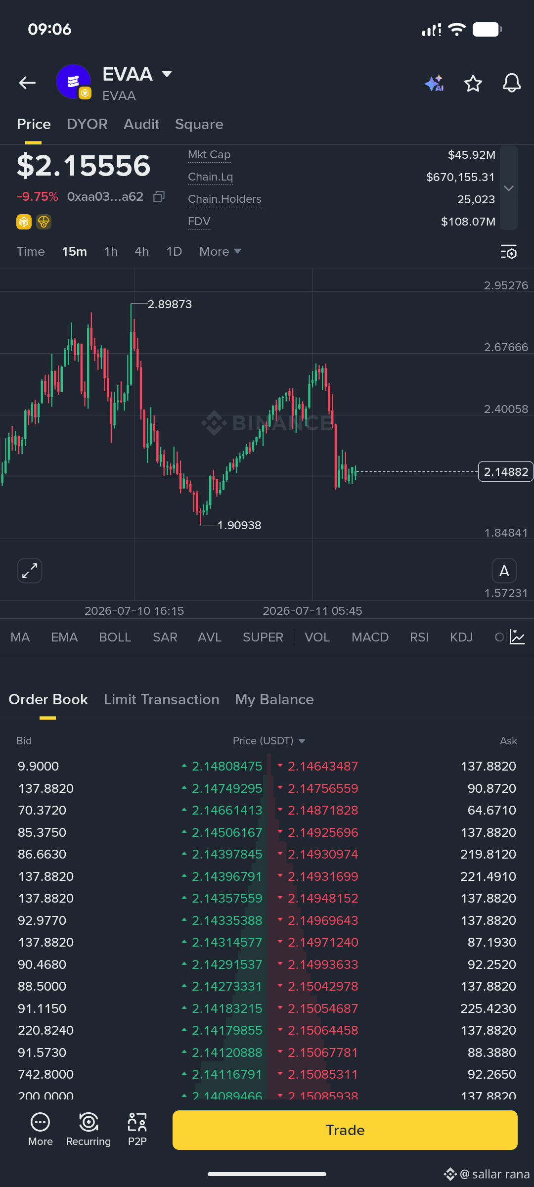Toggle MACD indicator

(370, 637)
